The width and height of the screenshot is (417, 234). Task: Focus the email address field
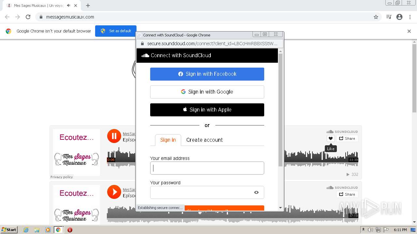207,168
